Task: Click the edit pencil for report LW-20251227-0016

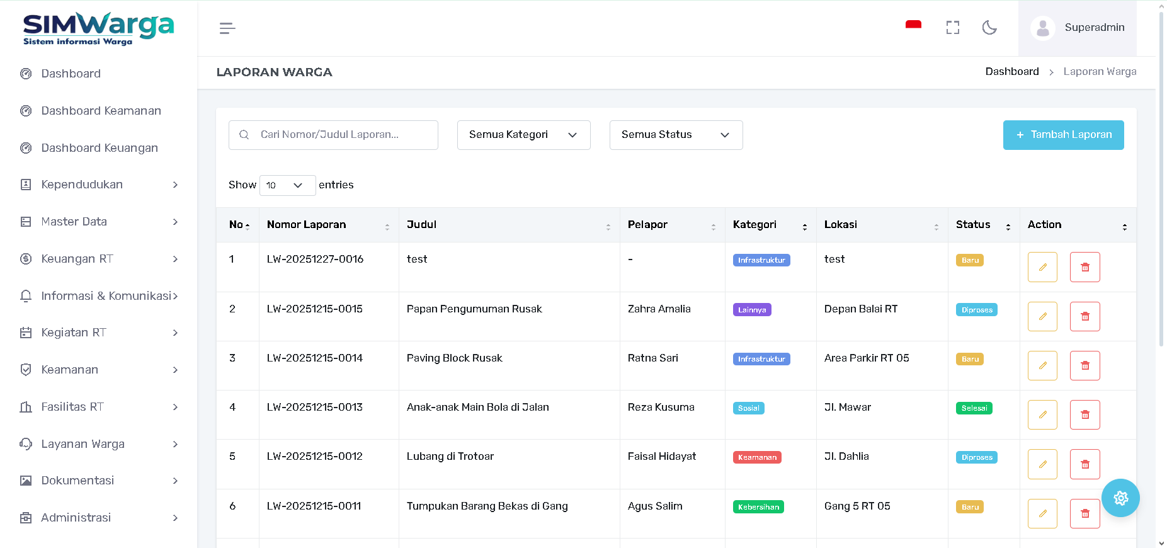Action: point(1042,267)
